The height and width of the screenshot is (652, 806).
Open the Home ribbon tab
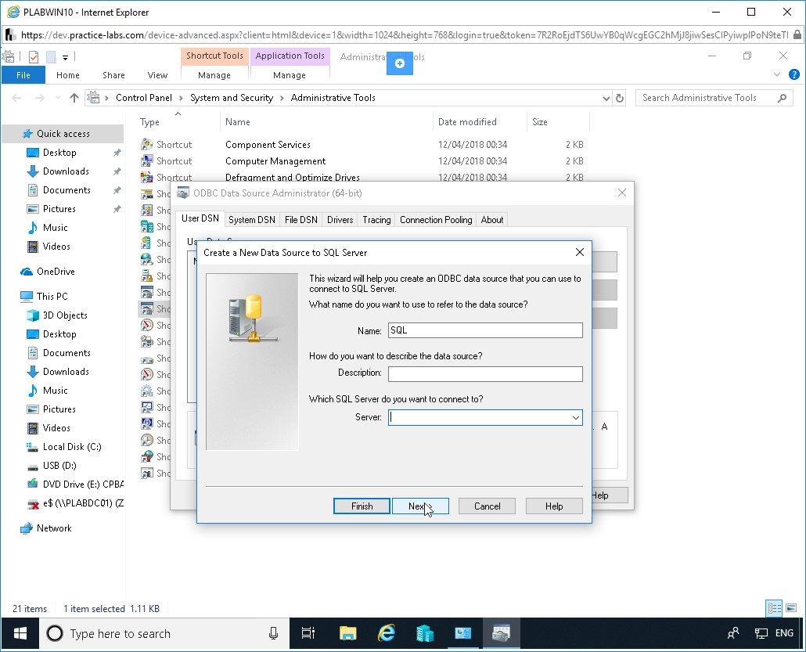coord(68,75)
